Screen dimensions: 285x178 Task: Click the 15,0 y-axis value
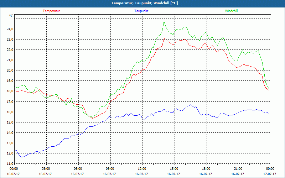click(10, 122)
